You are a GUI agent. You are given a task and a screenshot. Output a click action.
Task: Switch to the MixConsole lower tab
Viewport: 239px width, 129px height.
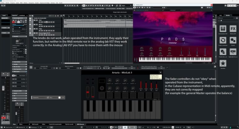35,124
